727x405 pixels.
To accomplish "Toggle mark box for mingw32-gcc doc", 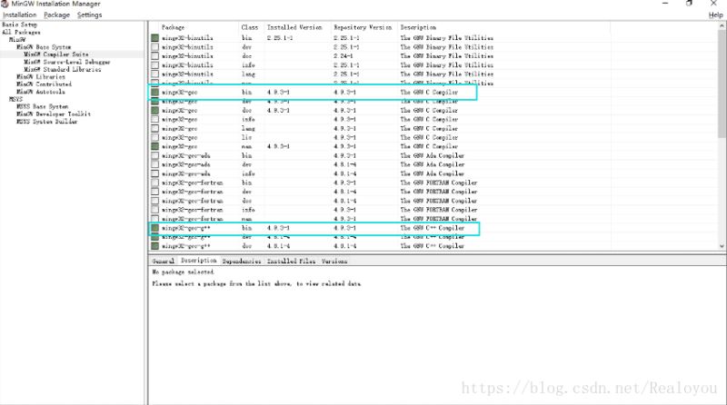I will tap(154, 110).
